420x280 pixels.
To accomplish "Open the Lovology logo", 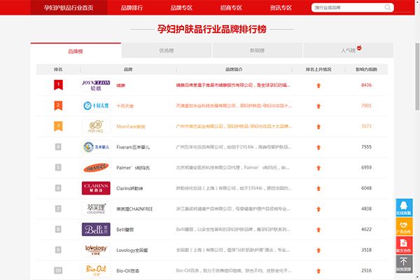I will click(96, 250).
